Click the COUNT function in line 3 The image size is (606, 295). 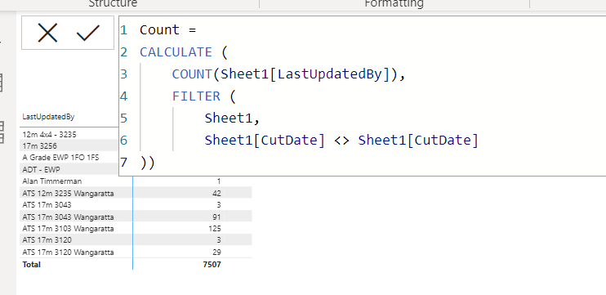point(192,74)
